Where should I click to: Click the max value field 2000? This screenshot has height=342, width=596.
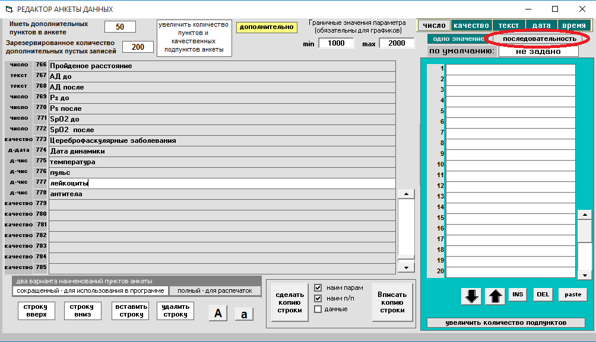click(x=396, y=43)
